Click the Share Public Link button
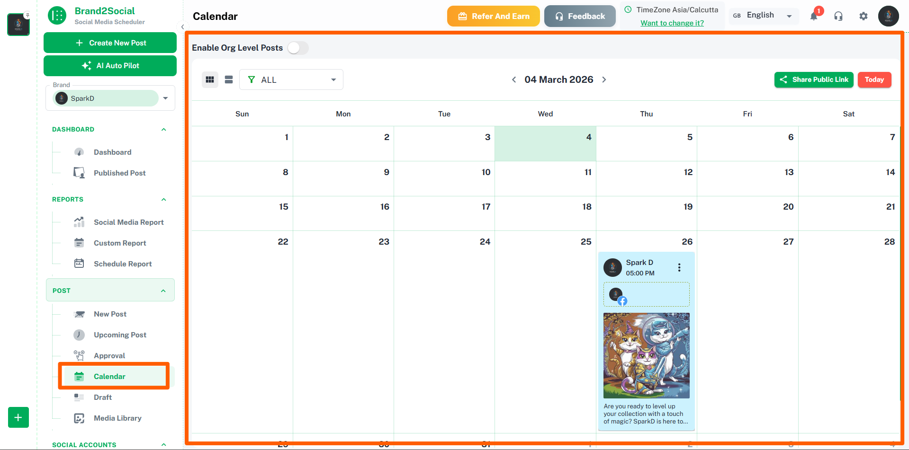The image size is (909, 450). pos(813,79)
